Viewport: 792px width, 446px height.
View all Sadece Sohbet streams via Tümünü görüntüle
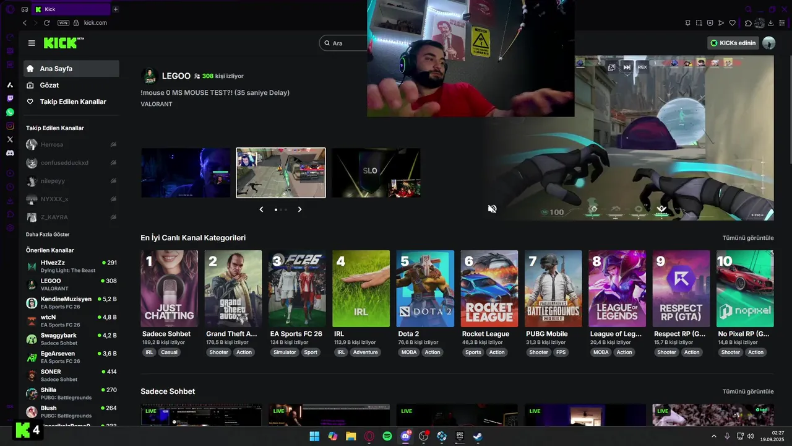[x=748, y=391]
